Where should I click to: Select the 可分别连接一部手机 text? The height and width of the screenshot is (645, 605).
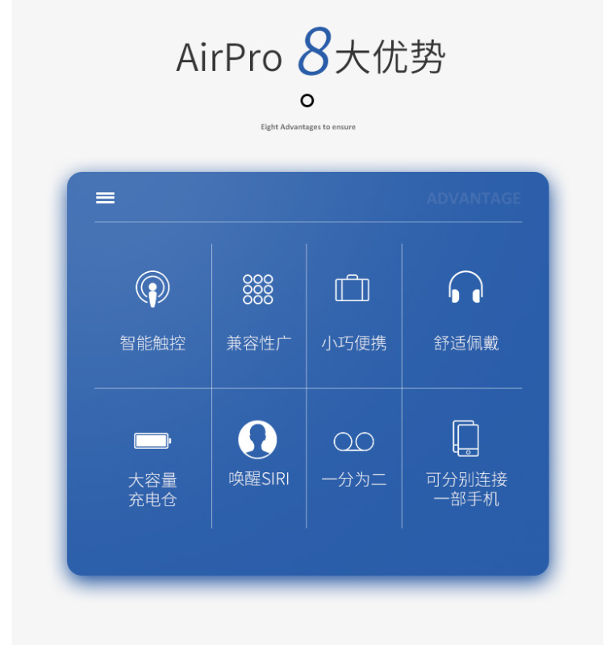466,489
